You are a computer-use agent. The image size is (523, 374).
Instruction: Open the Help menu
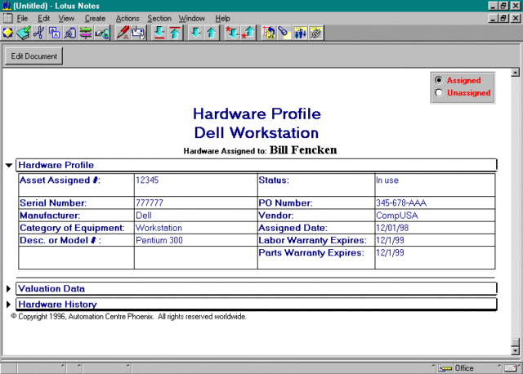(222, 18)
